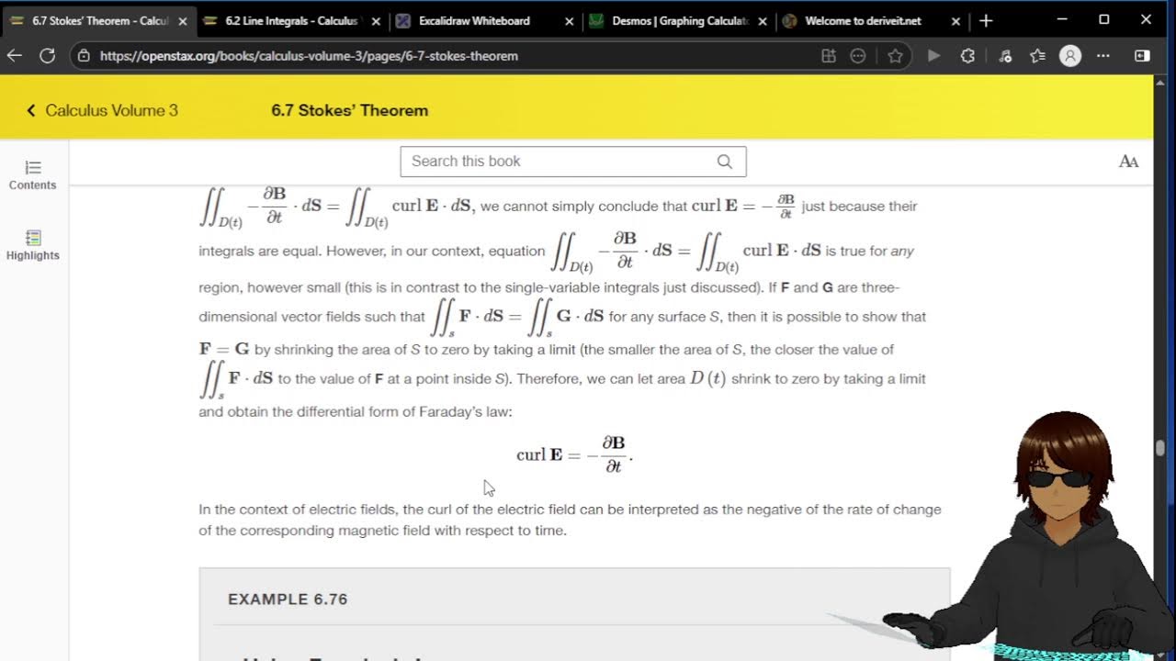Screen dimensions: 1176x661
Task: Go back using the browser back arrow
Action: (14, 56)
